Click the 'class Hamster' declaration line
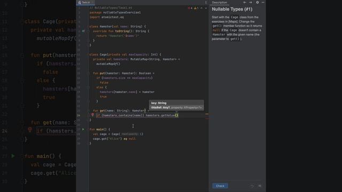This screenshot has height=192, width=342. tap(118, 27)
